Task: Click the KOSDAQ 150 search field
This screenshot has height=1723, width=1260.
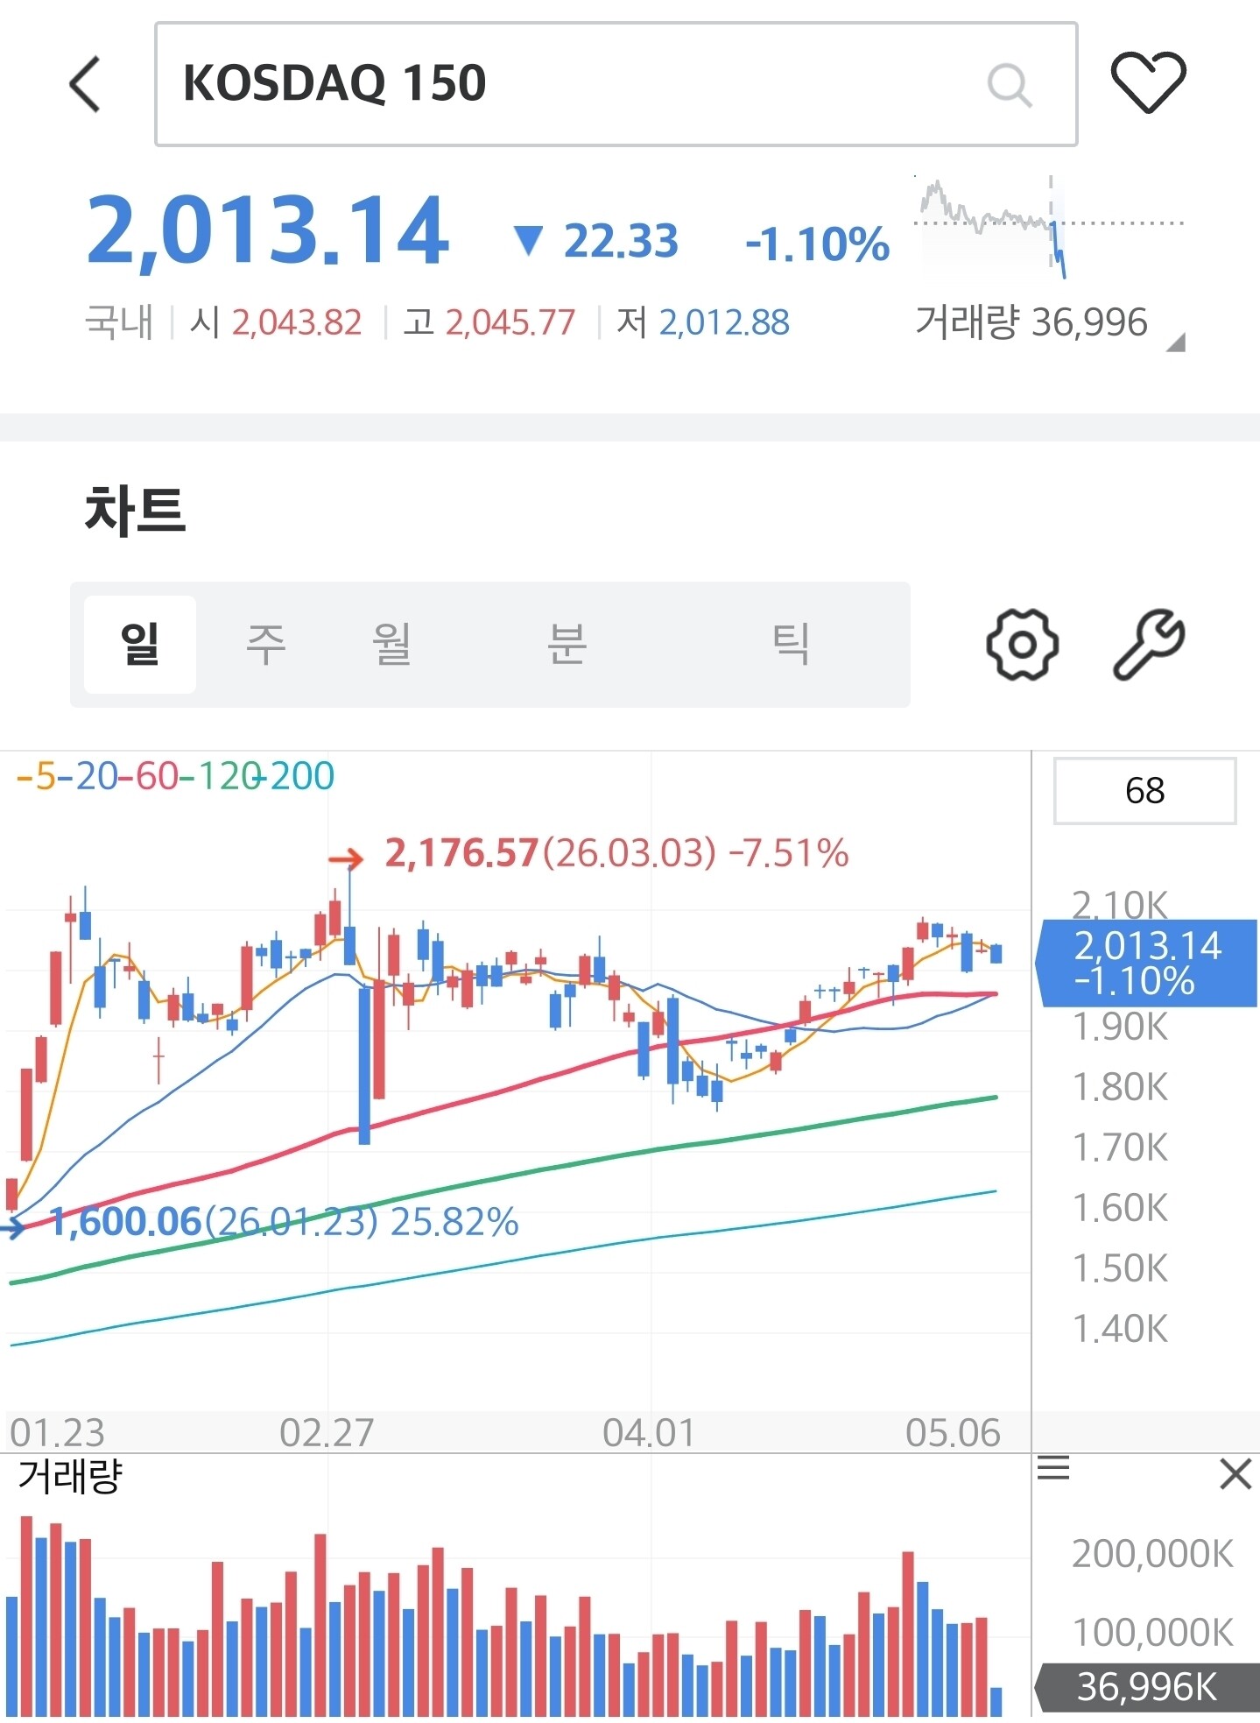Action: 616,84
